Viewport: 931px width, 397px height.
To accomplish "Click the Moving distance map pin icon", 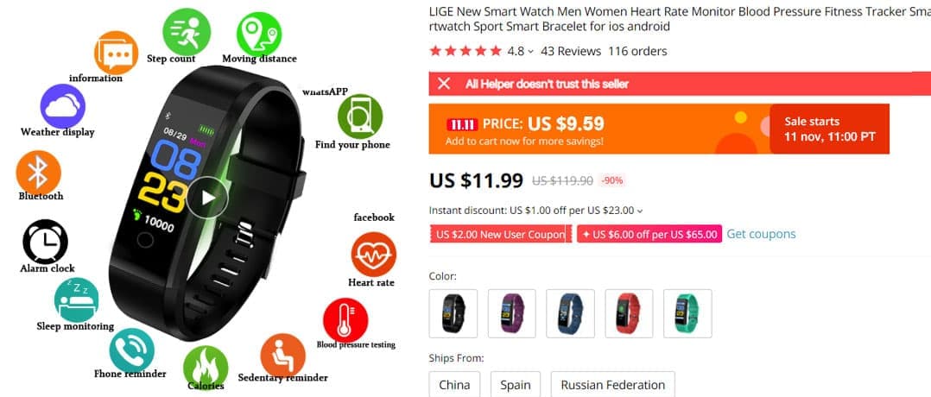I will pos(259,34).
